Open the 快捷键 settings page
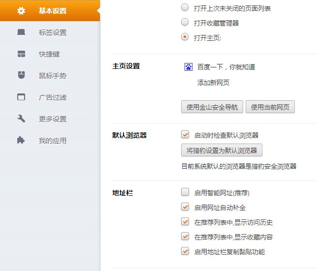 (x=50, y=54)
